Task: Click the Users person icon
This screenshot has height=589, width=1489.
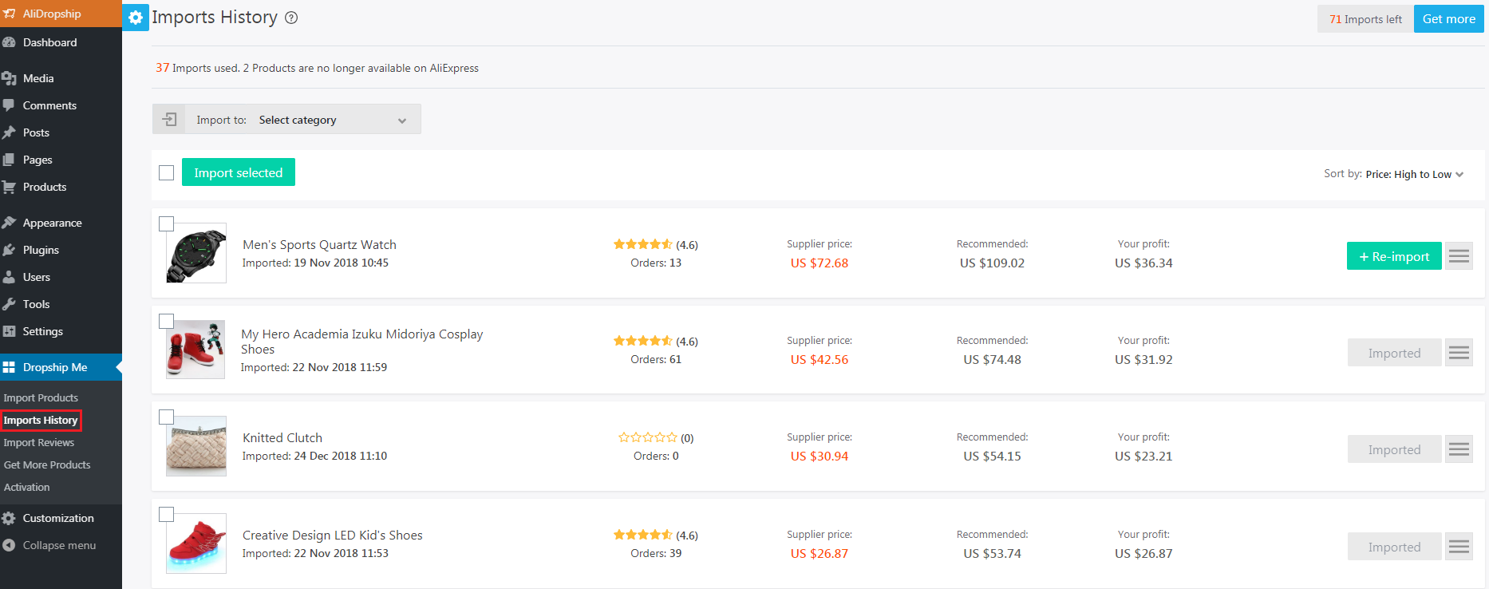Action: point(9,277)
